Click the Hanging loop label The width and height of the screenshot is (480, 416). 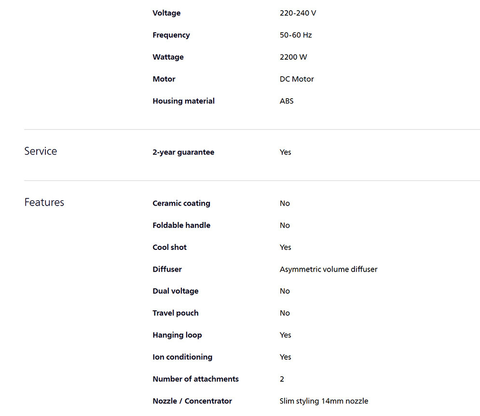(x=177, y=335)
